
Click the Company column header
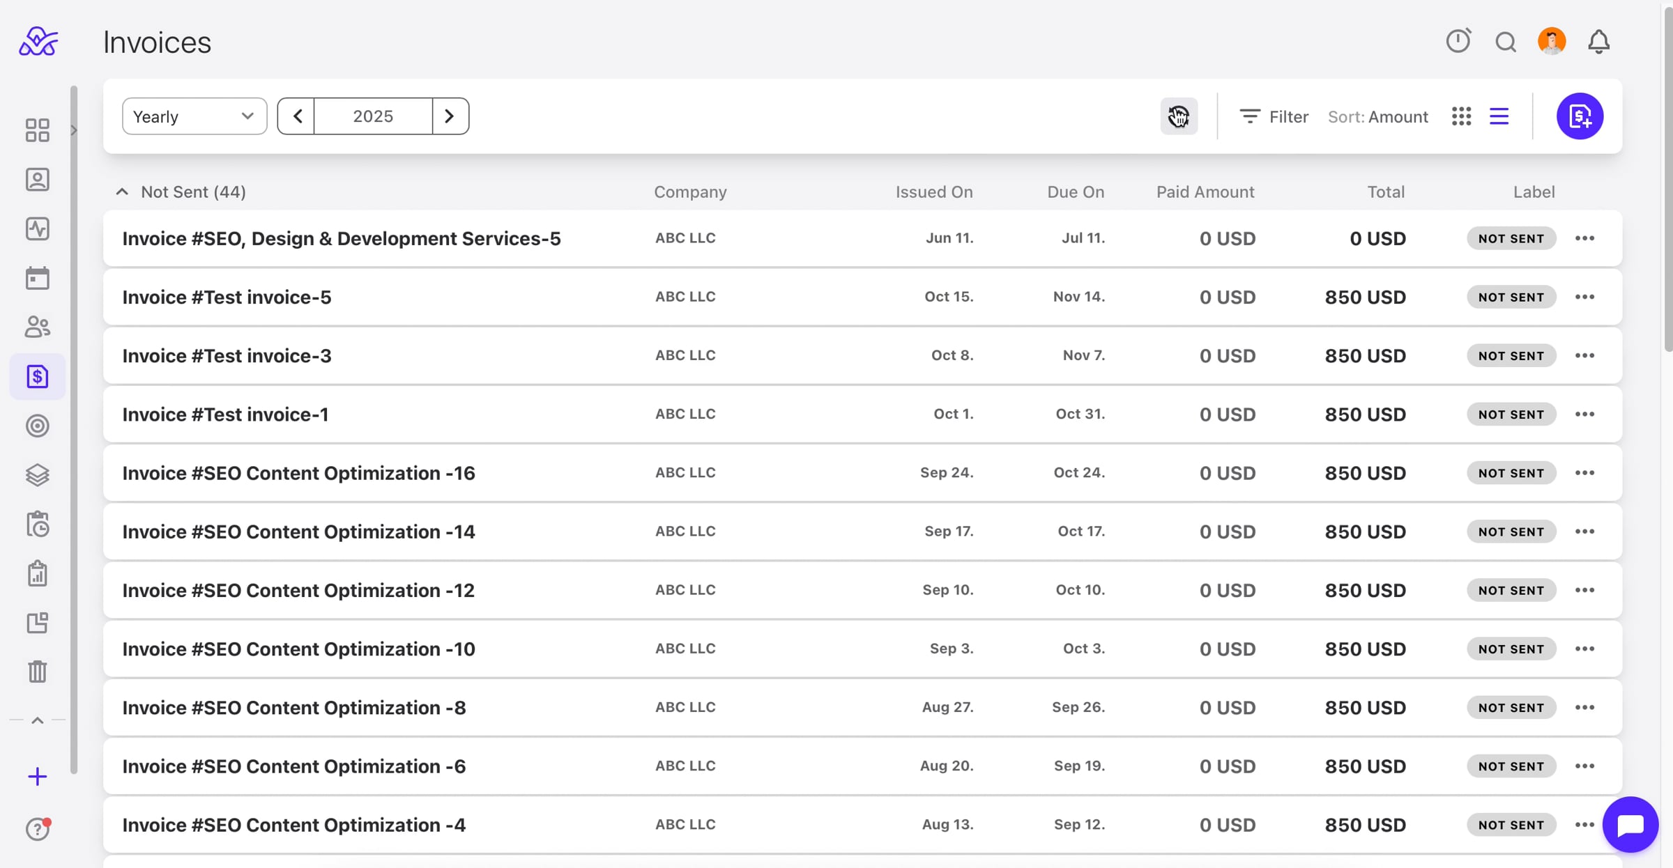click(x=690, y=192)
